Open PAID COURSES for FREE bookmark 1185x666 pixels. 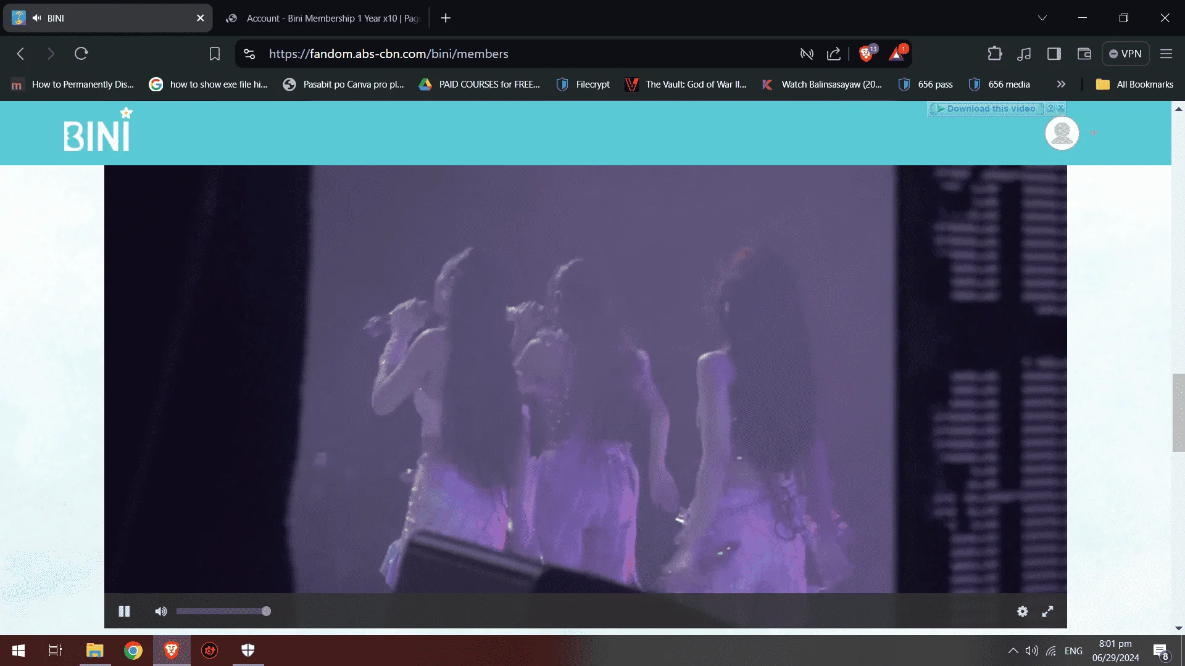tap(480, 84)
